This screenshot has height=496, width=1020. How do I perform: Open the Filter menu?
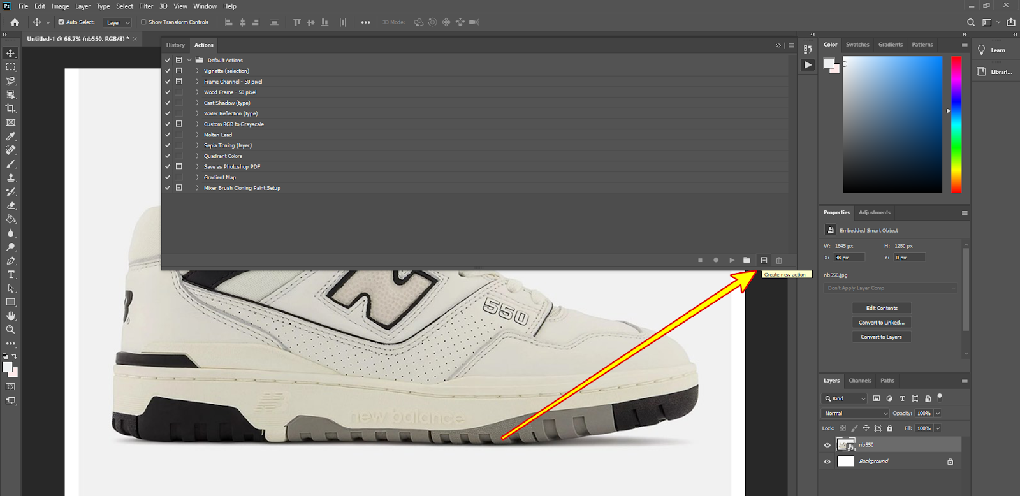point(146,6)
